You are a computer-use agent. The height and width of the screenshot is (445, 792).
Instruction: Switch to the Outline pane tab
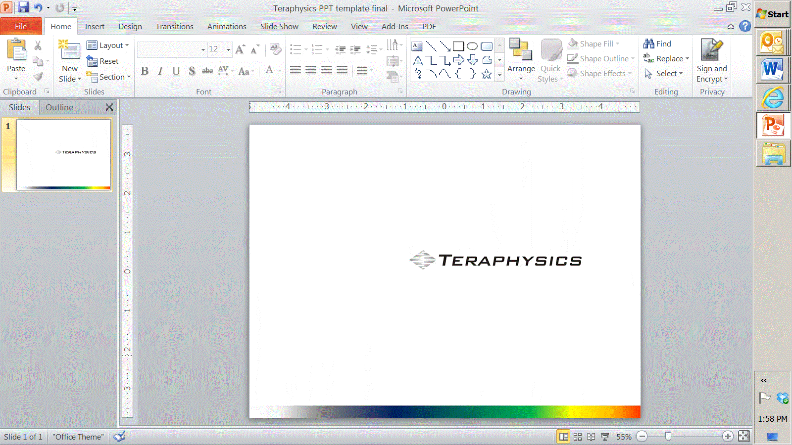coord(59,107)
